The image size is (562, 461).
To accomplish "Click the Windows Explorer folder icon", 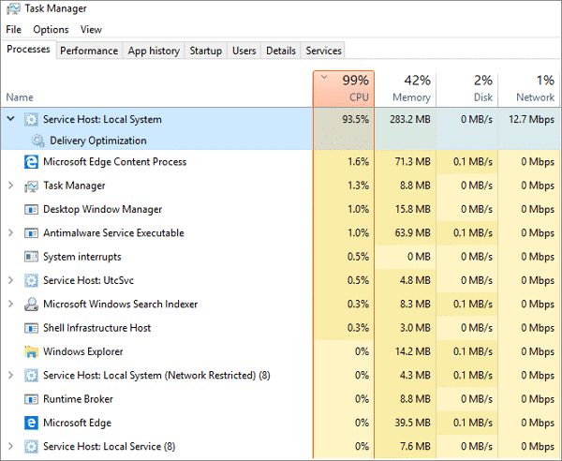I will [x=31, y=351].
